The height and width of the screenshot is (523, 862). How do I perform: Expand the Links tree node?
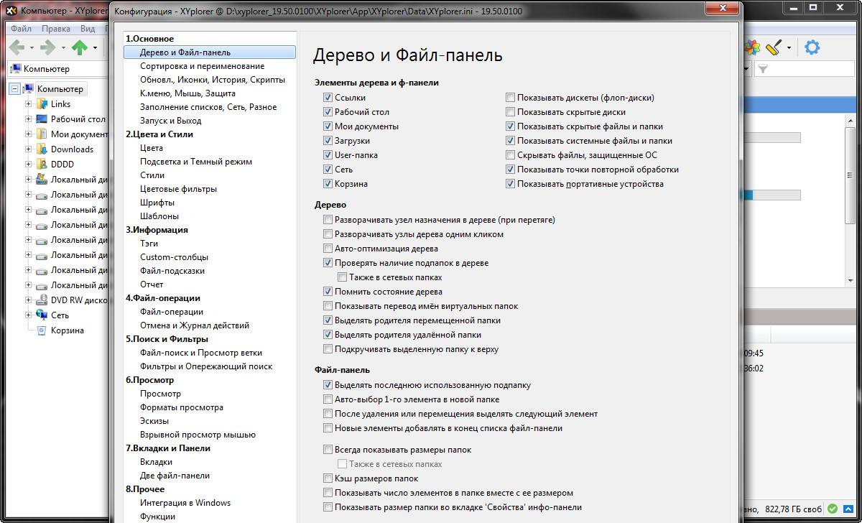[29, 104]
